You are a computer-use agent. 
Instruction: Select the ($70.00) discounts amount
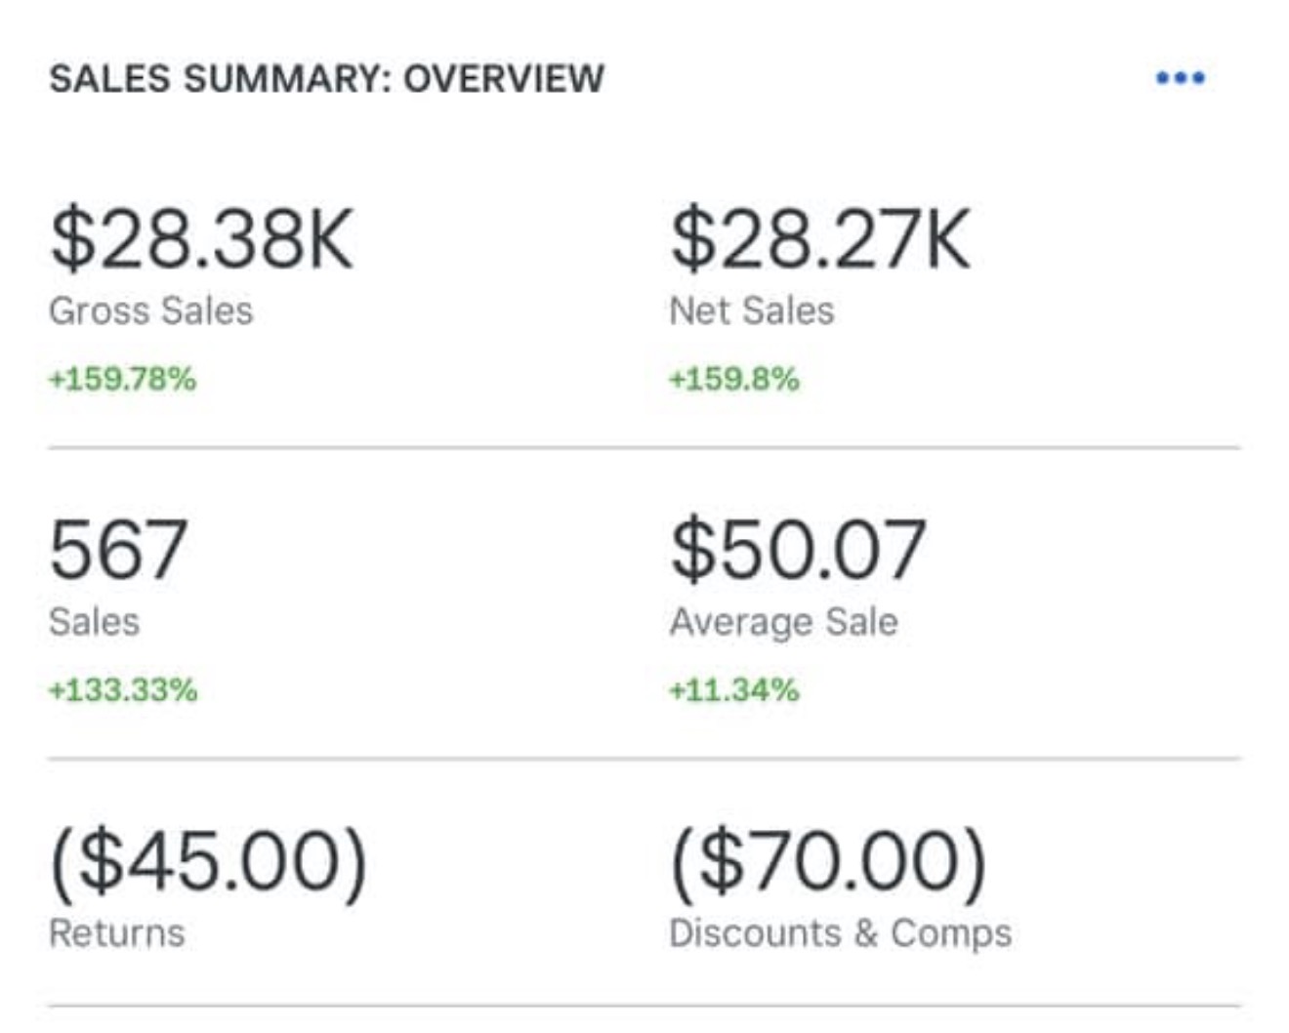828,861
